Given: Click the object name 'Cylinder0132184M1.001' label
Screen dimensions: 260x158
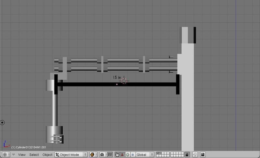Looking at the screenshot, I should tap(29, 147).
